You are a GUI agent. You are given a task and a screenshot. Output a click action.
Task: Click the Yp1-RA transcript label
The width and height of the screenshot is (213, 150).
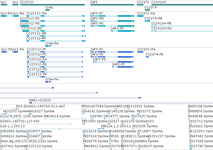click(x=18, y=13)
